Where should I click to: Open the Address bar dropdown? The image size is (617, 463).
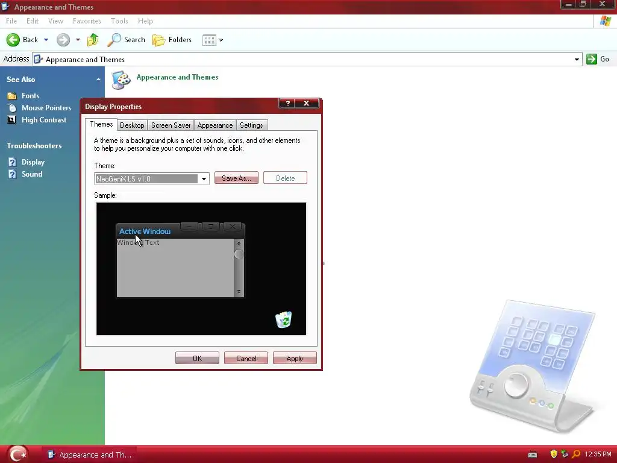point(577,60)
